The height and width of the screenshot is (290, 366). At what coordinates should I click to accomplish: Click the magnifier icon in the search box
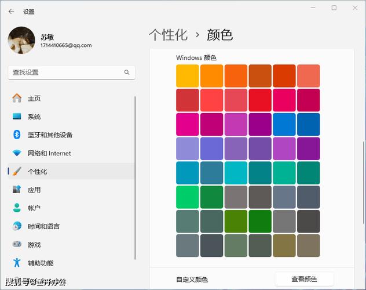click(x=127, y=72)
